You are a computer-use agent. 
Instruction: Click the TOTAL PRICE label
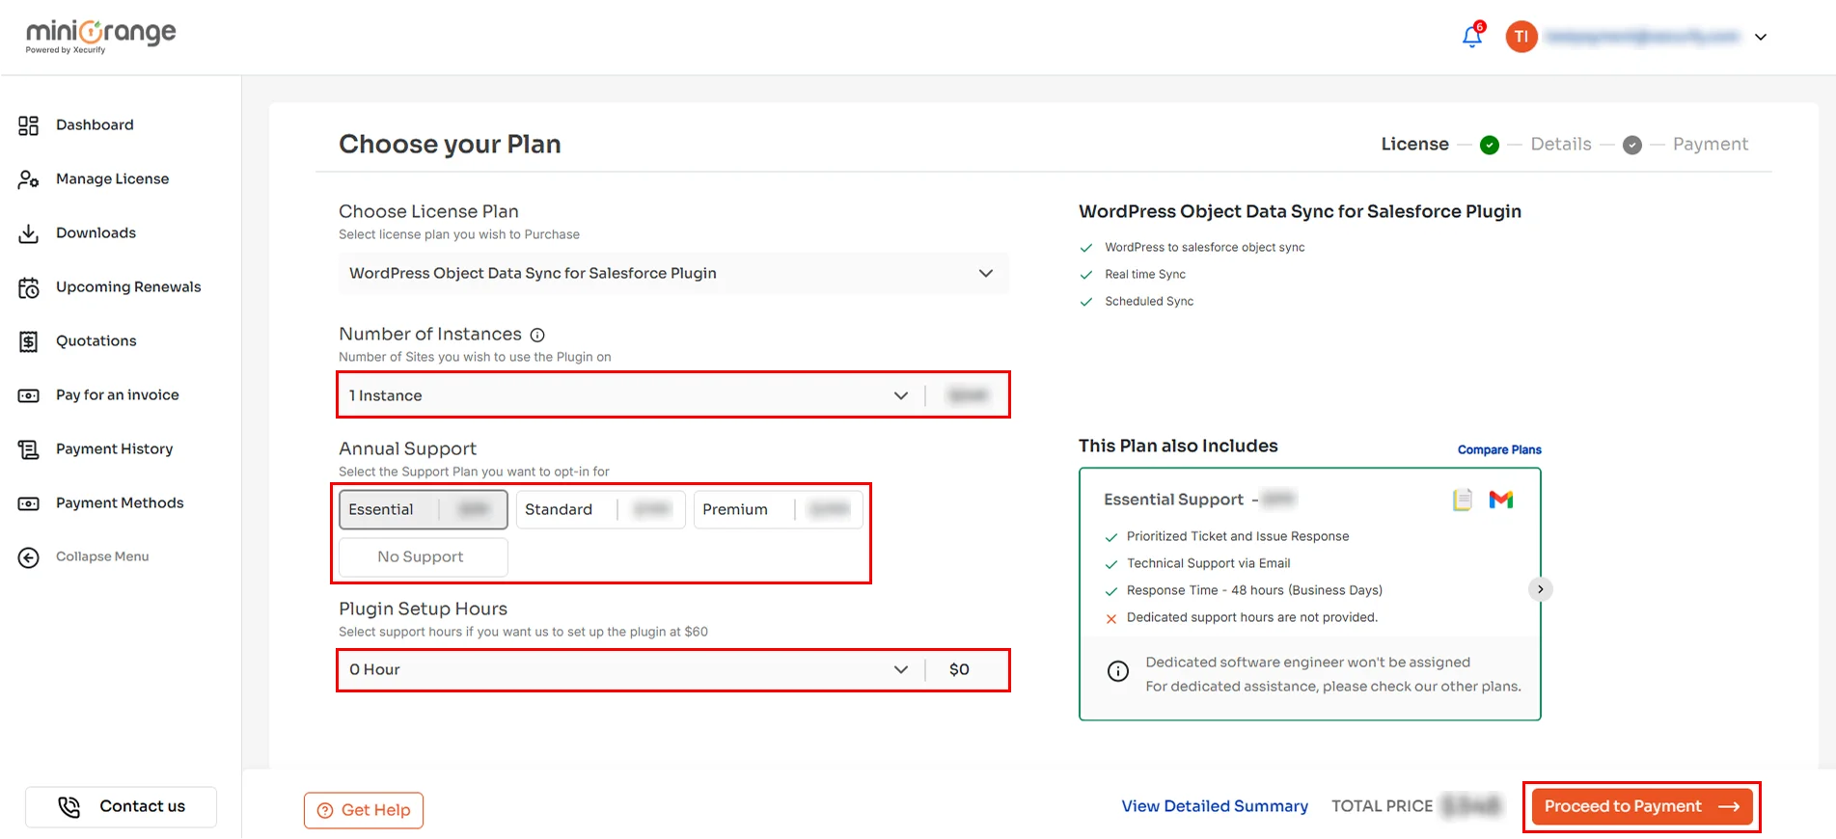click(x=1382, y=806)
